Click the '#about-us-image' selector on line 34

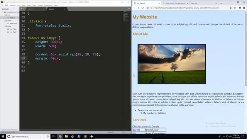42,38
